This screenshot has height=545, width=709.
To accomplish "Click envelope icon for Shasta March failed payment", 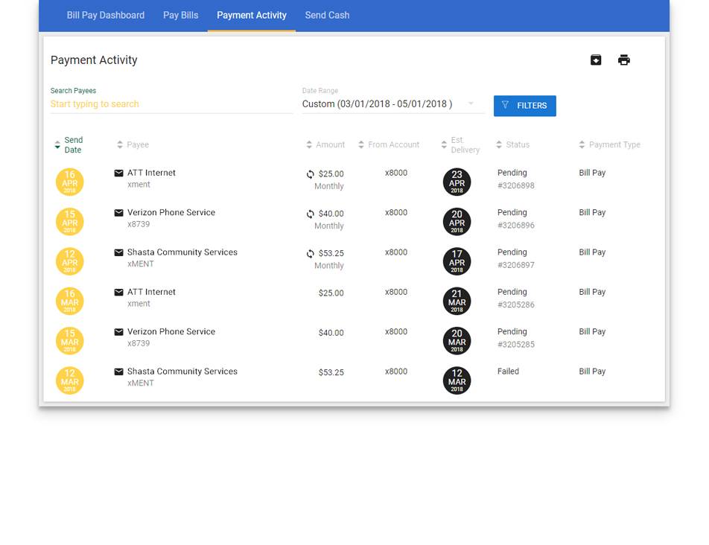I will click(x=118, y=372).
